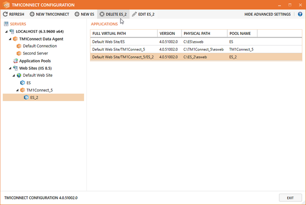Click the TM1Connect Data Agent icon
The width and height of the screenshot is (306, 205).
pos(15,39)
